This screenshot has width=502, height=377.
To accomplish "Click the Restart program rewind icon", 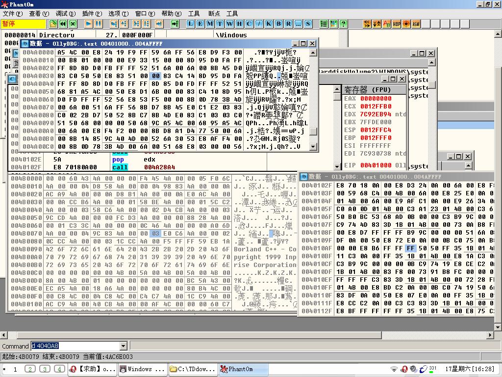I will coord(63,24).
